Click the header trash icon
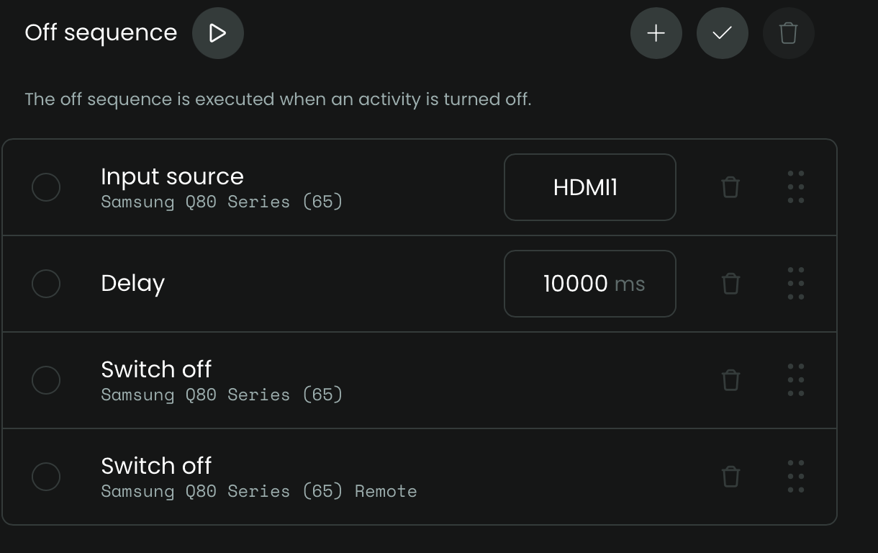 pos(788,33)
